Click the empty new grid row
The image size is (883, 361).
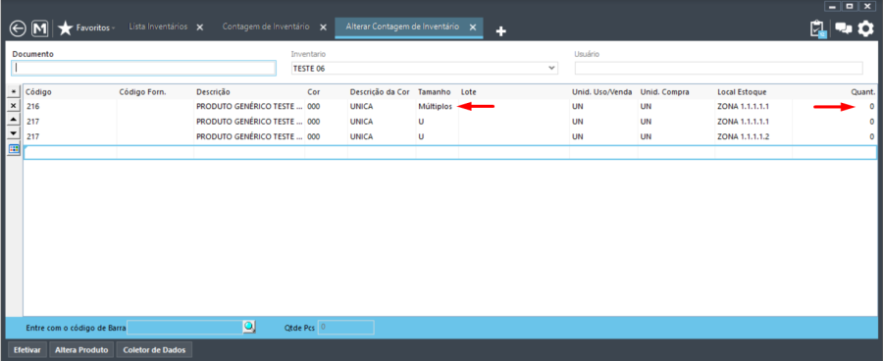(x=450, y=152)
